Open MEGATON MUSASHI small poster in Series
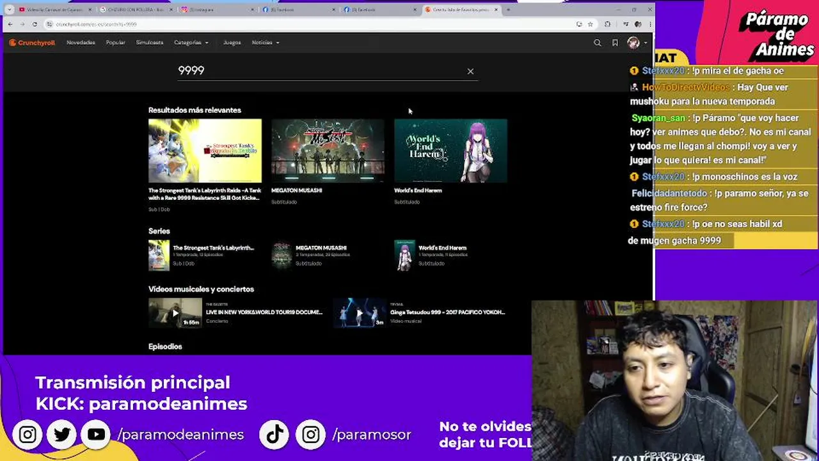This screenshot has height=461, width=819. pos(282,255)
